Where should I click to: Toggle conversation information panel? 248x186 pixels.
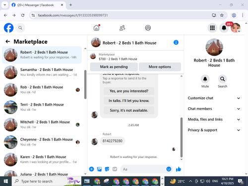176,43
